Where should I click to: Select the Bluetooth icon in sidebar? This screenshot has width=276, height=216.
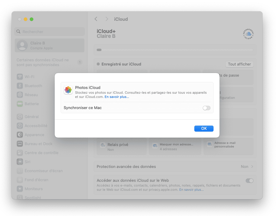pyautogui.click(x=20, y=86)
